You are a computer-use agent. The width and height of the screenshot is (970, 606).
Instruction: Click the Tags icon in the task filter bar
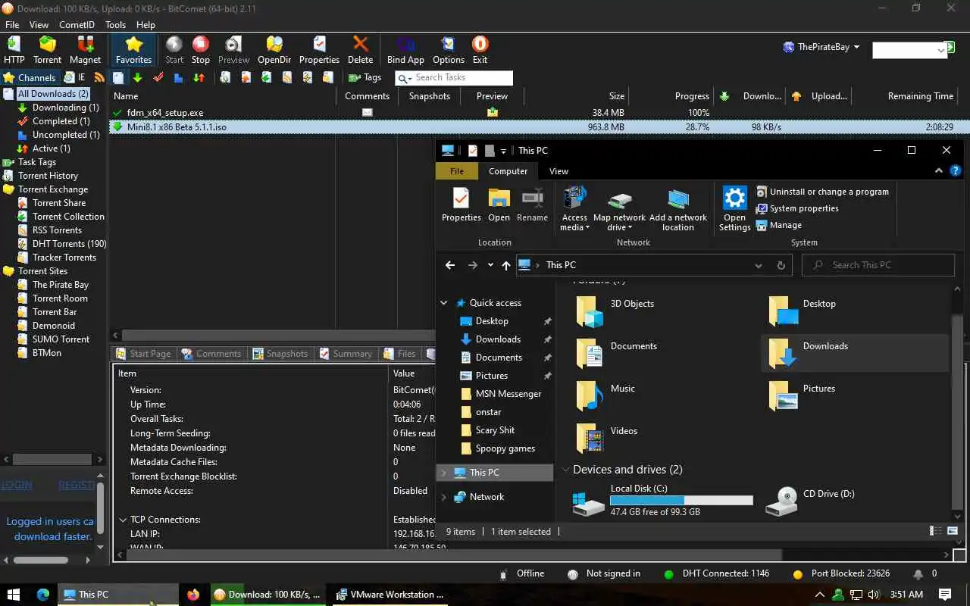click(365, 77)
